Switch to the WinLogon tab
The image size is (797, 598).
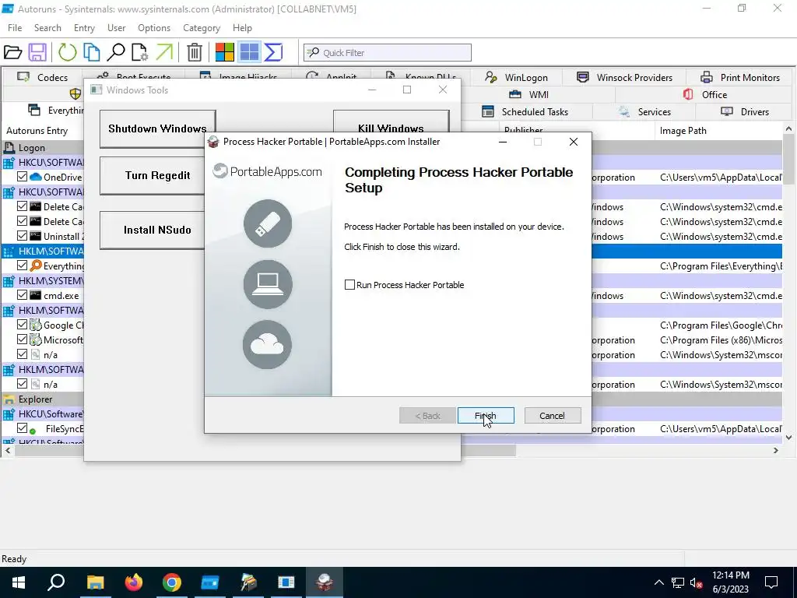point(517,77)
